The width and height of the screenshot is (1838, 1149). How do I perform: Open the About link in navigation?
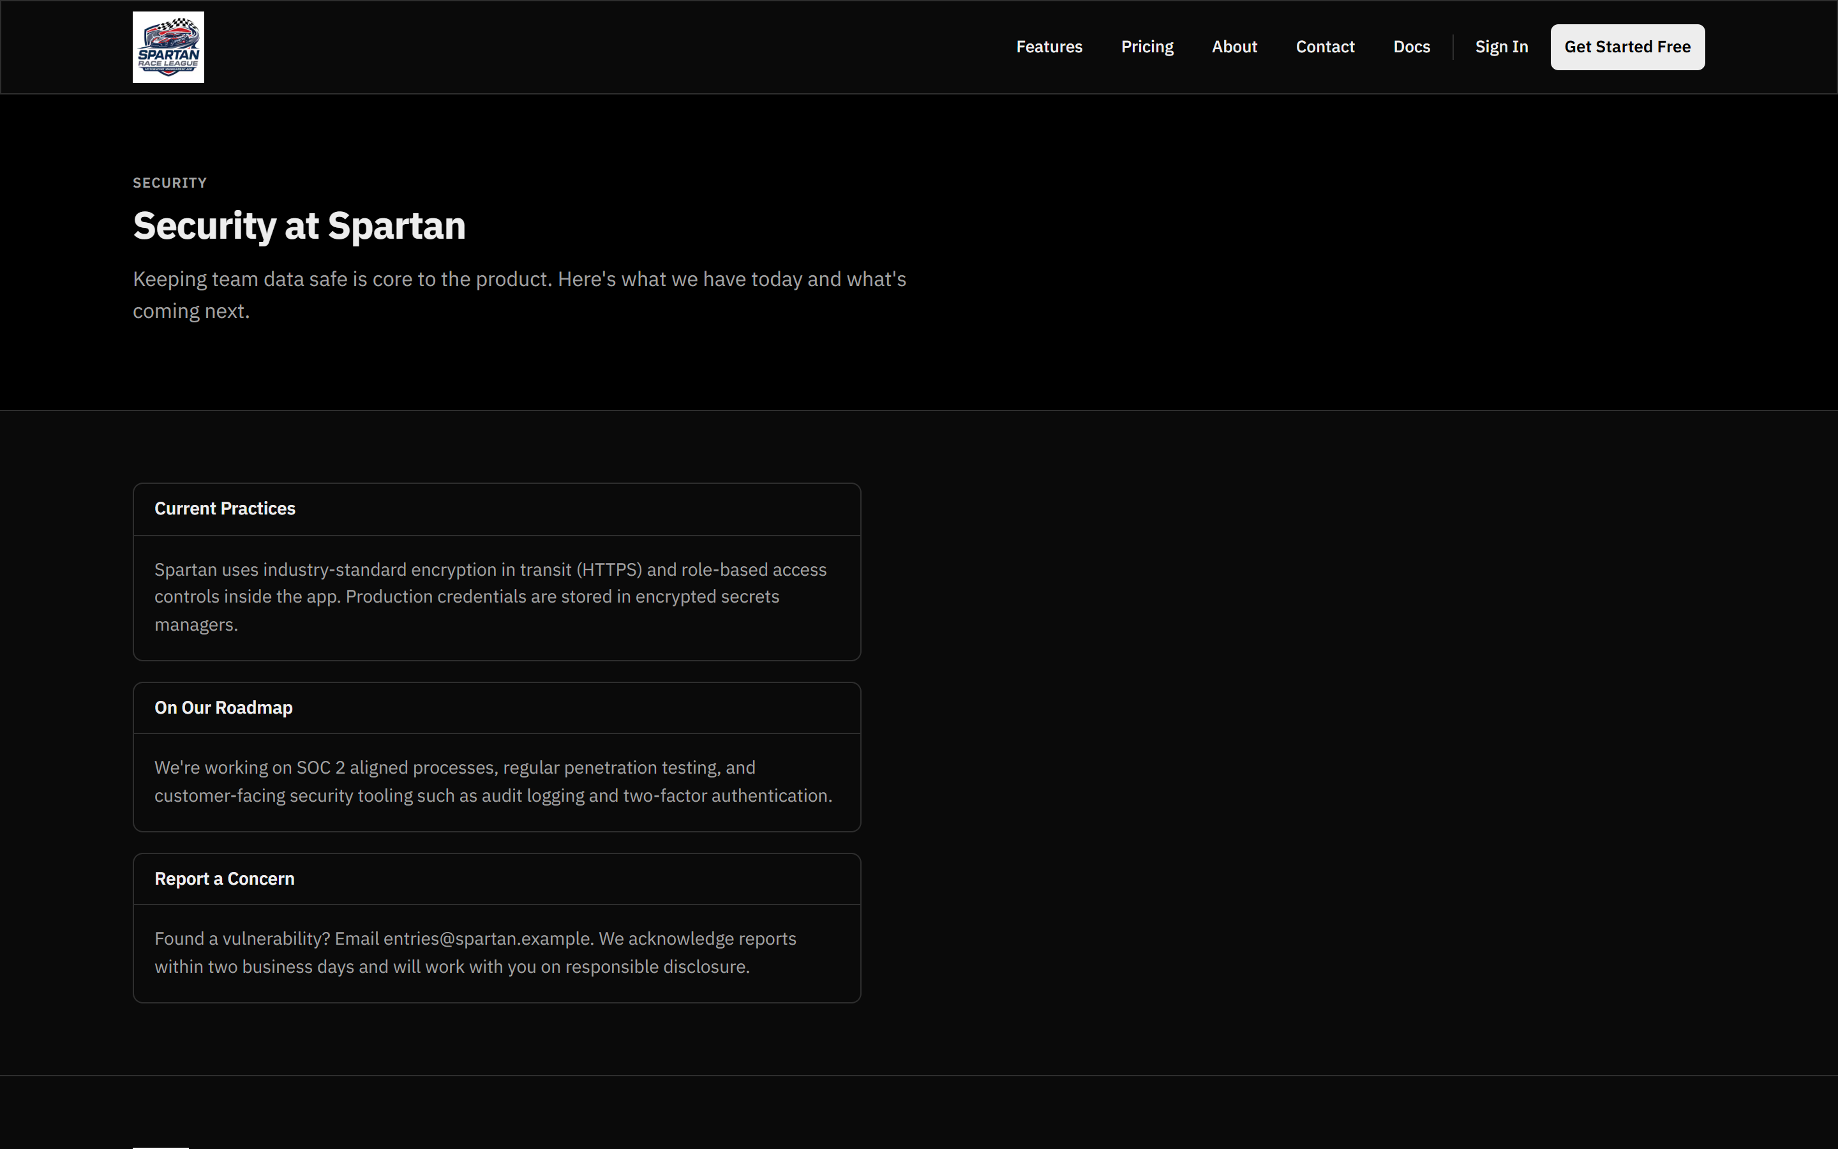click(x=1234, y=47)
